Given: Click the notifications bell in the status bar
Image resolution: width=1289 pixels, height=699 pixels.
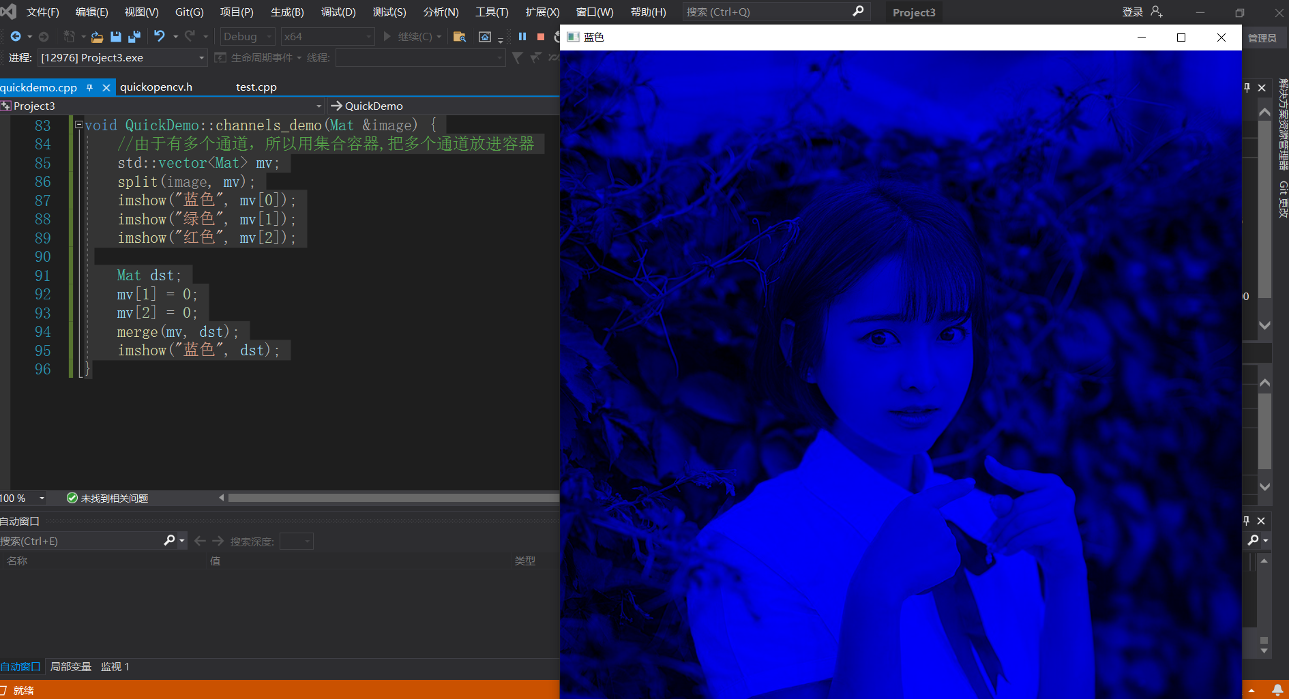Looking at the screenshot, I should pyautogui.click(x=1277, y=689).
